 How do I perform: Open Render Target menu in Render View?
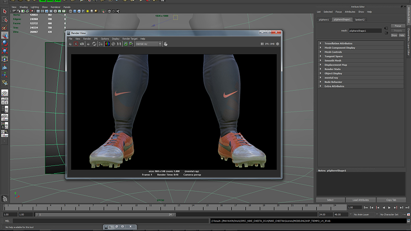pos(130,39)
